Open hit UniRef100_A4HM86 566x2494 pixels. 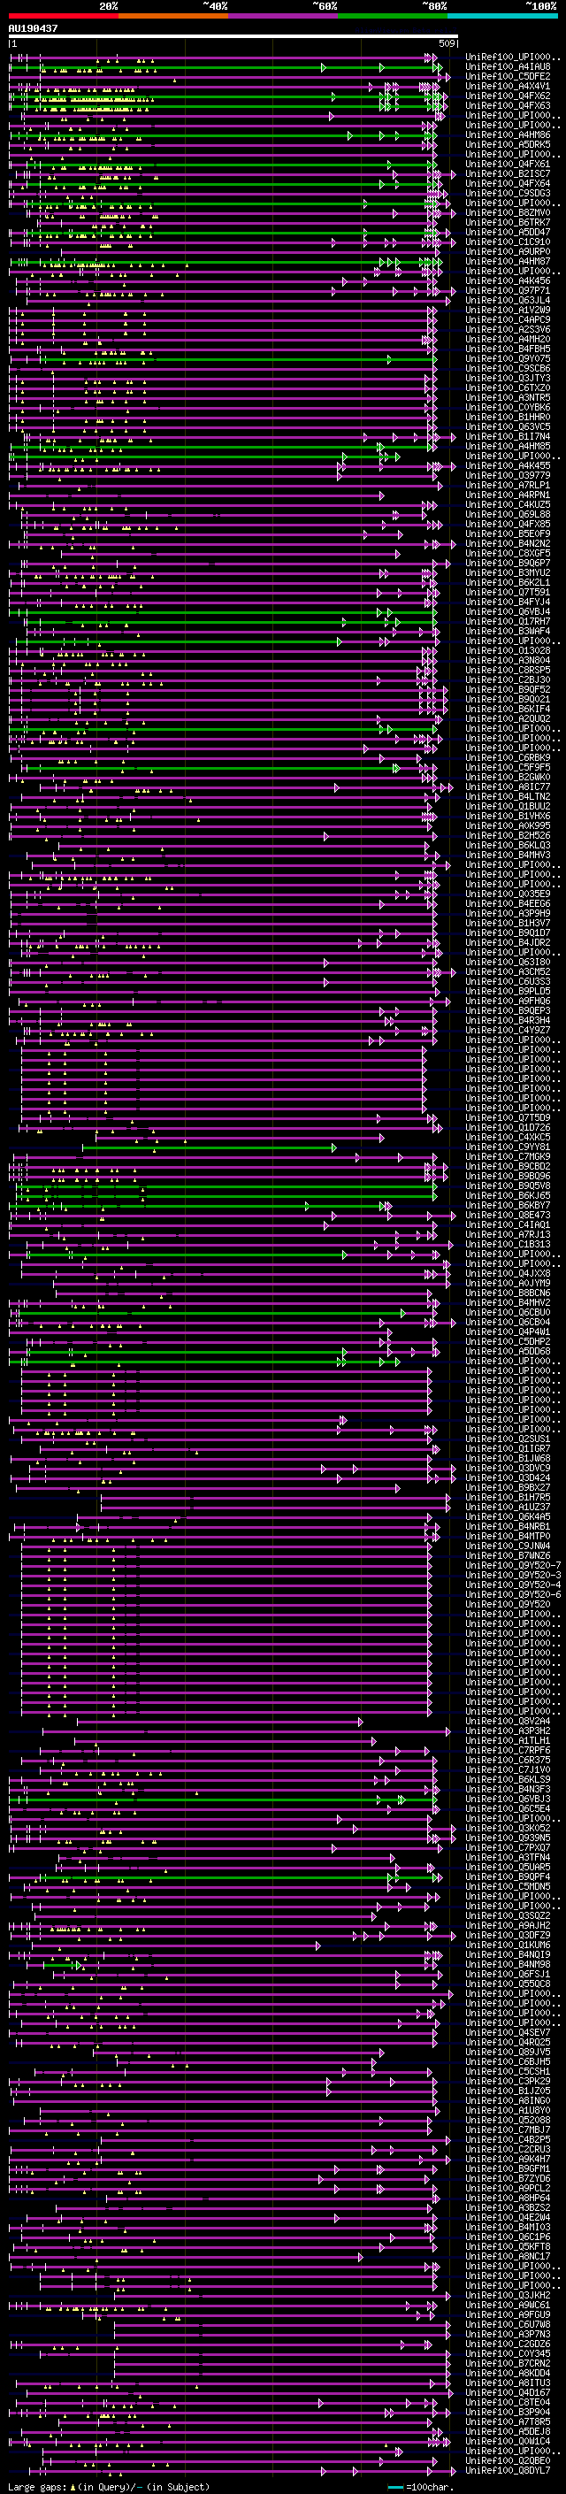(x=508, y=135)
